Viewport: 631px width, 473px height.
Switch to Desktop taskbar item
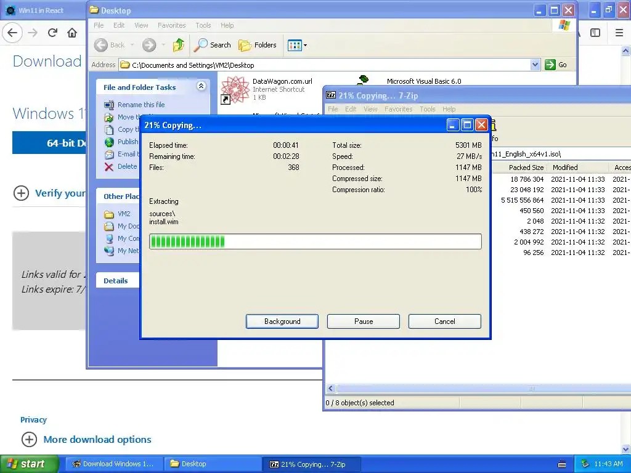pos(213,464)
